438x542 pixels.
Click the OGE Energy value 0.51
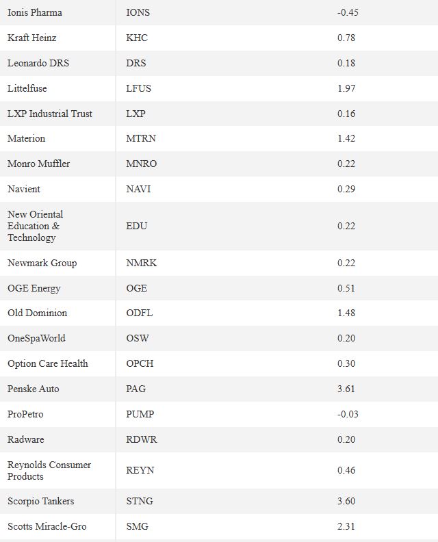[x=346, y=288]
